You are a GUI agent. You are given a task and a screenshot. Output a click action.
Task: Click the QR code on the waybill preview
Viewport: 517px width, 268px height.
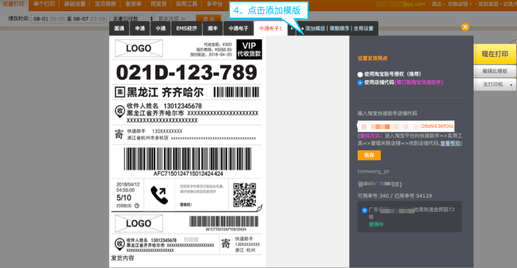tap(245, 194)
